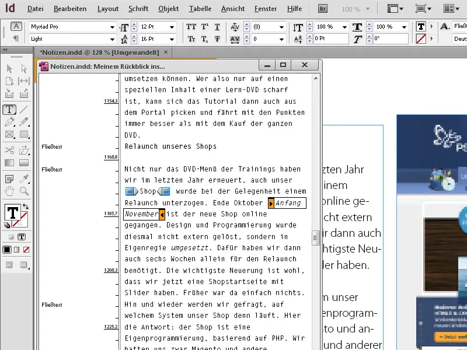This screenshot has width=467, height=350.
Task: Open the Myriad Pro font family dropdown
Action: 112,27
